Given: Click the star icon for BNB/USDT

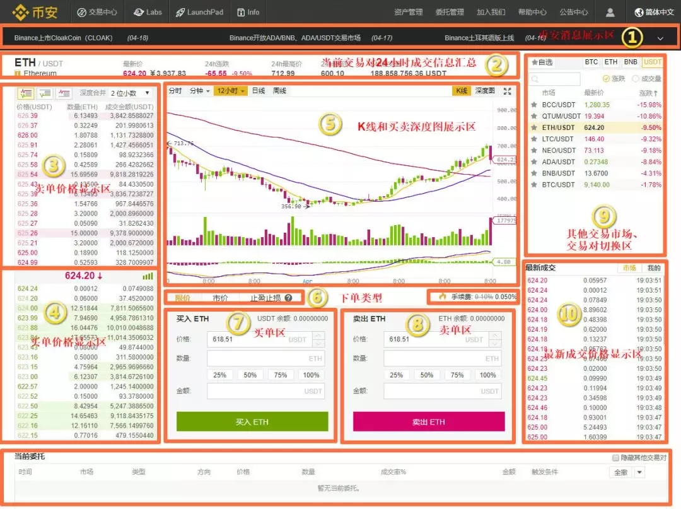Looking at the screenshot, I should (x=534, y=173).
